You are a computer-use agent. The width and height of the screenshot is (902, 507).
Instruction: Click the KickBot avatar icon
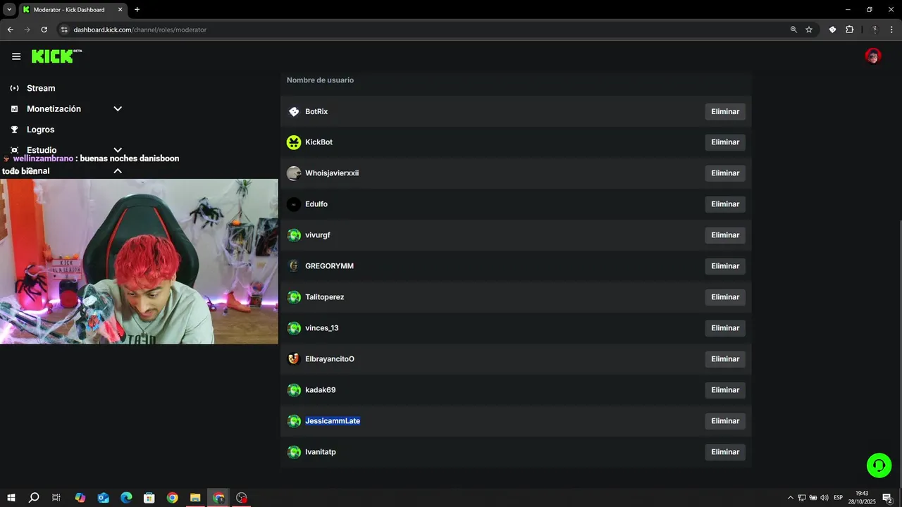[294, 142]
